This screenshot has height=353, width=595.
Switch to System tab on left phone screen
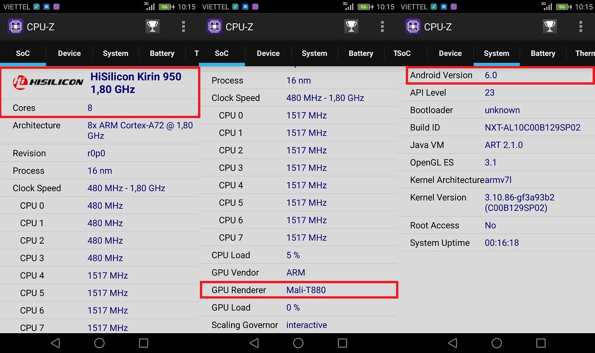[x=116, y=53]
